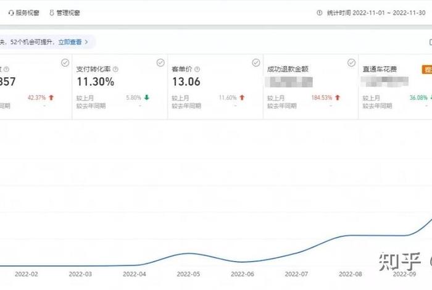
Task: Click 较去年同期 on the 客单价 card
Action: click(186, 106)
